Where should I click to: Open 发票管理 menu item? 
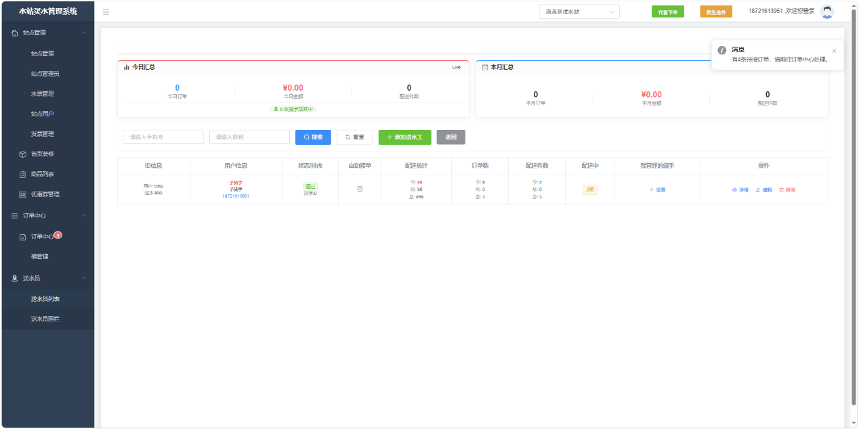42,134
